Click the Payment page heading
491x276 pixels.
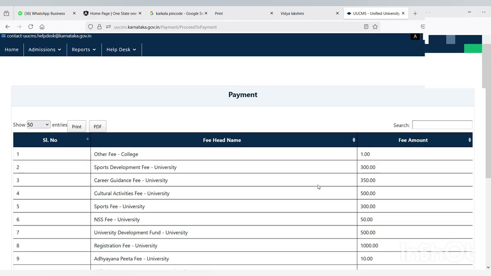(x=243, y=95)
